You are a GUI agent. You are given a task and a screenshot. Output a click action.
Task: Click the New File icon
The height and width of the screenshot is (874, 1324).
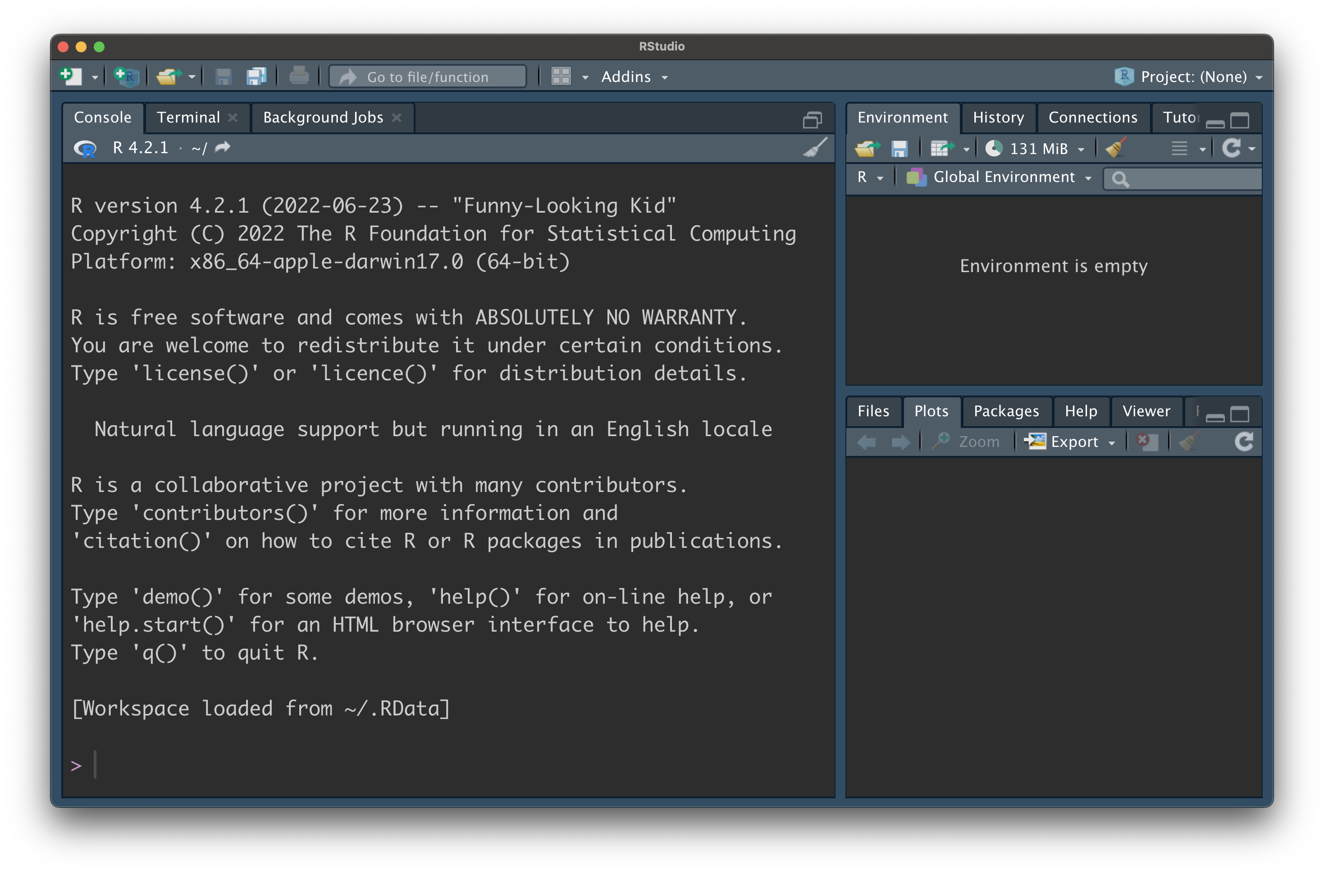tap(71, 77)
